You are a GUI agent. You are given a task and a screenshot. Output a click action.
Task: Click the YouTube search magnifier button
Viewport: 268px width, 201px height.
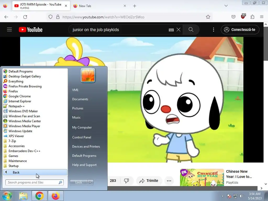[x=191, y=30]
